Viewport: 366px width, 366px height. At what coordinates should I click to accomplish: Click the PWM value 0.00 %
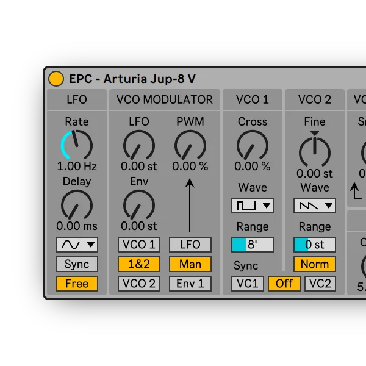coord(190,166)
